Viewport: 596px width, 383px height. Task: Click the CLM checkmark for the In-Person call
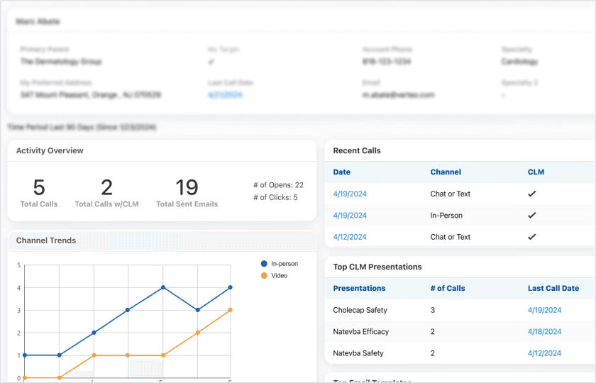pyautogui.click(x=531, y=216)
